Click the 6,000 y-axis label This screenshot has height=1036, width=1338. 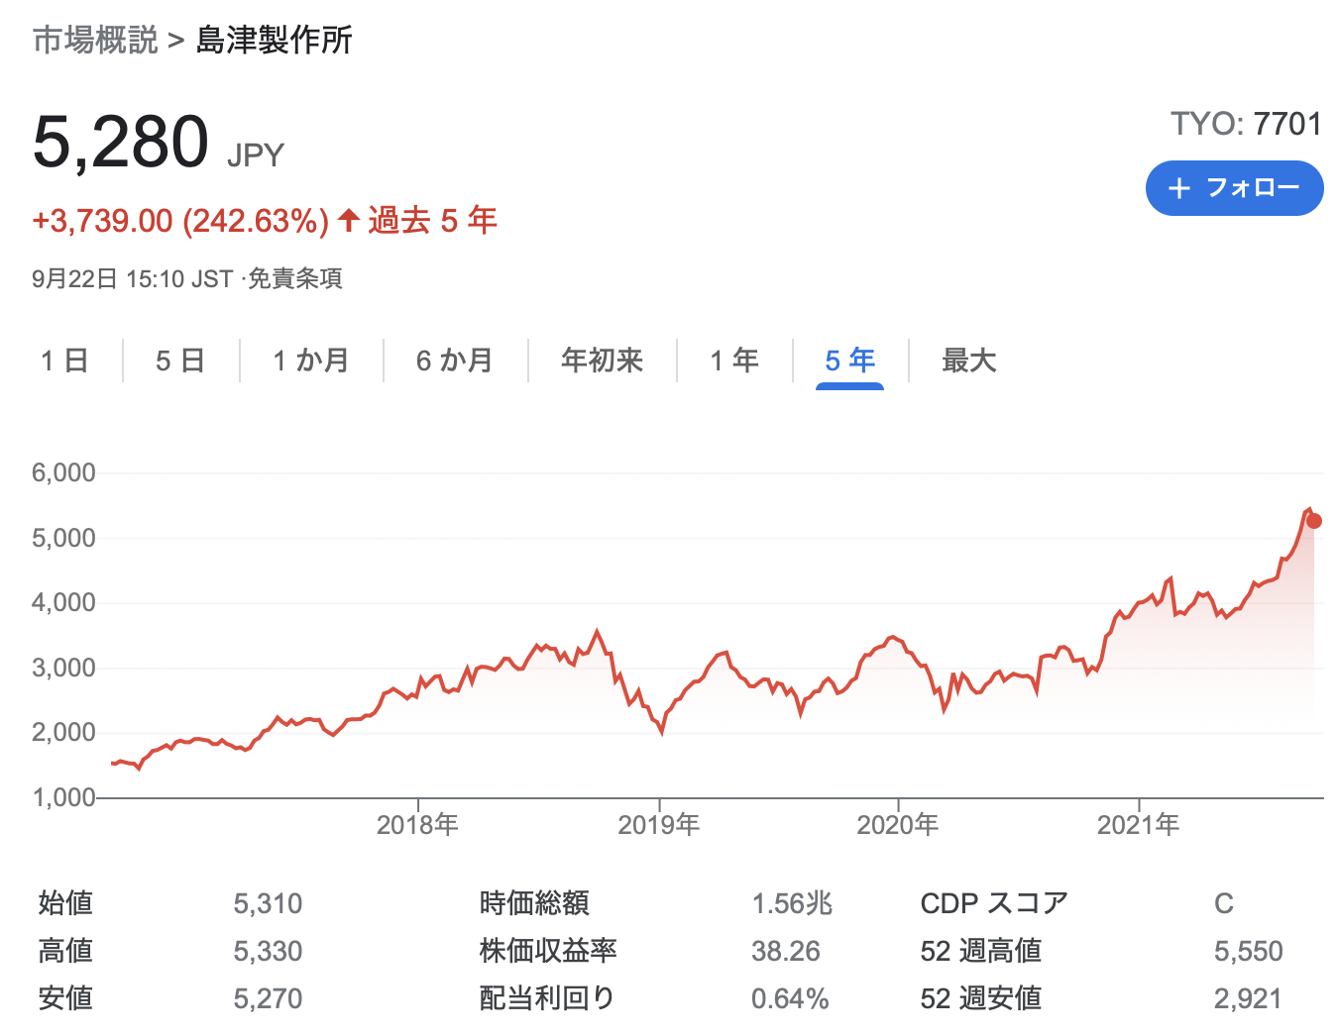(64, 472)
